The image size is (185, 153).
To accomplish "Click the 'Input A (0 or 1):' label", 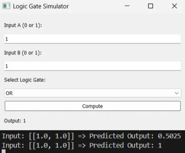I will pos(23,25).
